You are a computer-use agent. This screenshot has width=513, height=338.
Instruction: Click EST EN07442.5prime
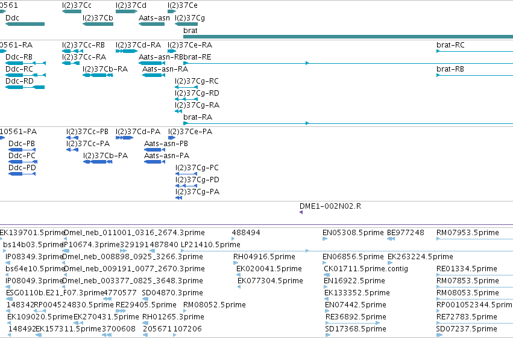pyautogui.click(x=327, y=312)
